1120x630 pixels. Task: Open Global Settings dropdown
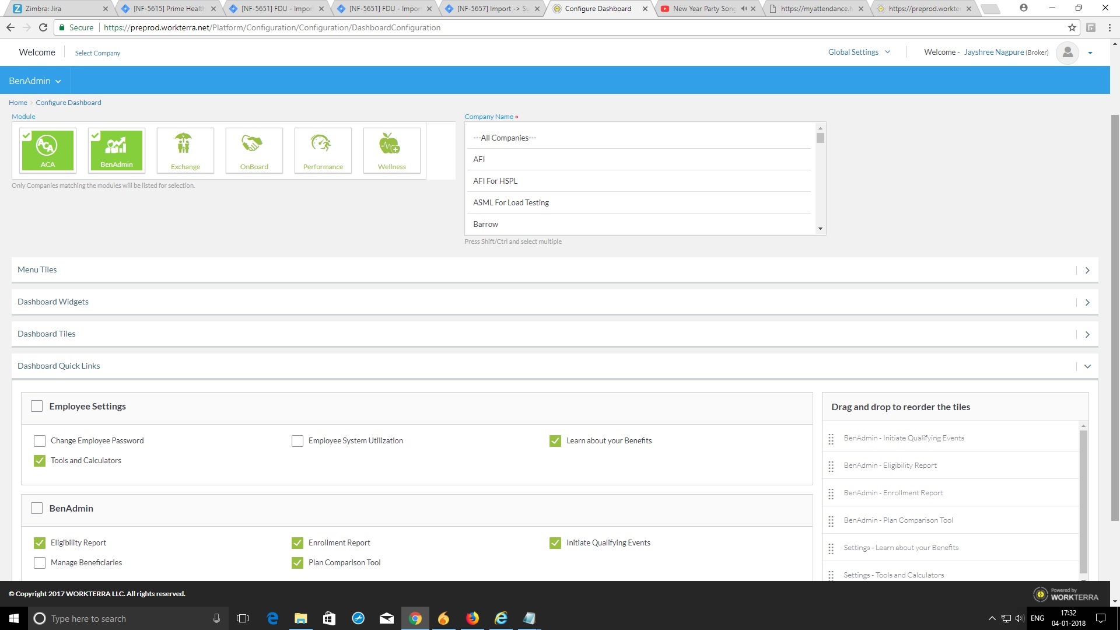tap(859, 52)
